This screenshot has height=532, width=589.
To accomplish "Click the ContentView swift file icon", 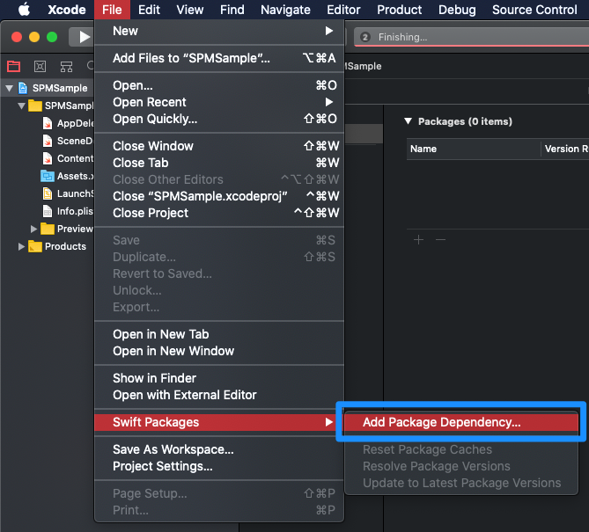I will coord(48,158).
